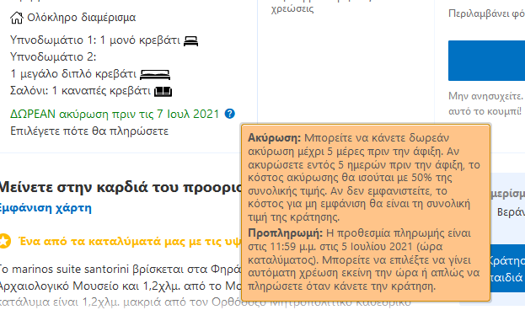Click the sofa bed icon next to Σαλόνι
525x310 pixels.
[x=163, y=91]
